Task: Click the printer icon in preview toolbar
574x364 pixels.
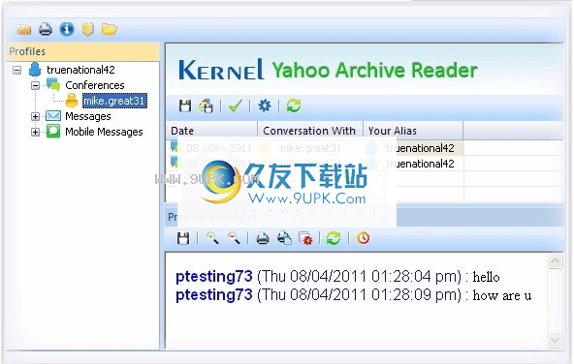Action: click(263, 238)
